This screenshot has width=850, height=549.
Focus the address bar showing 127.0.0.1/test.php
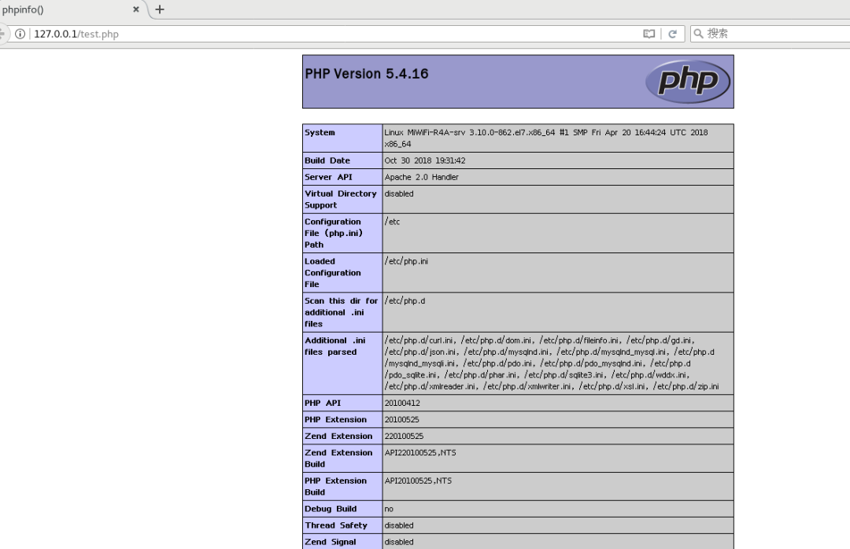(x=336, y=34)
